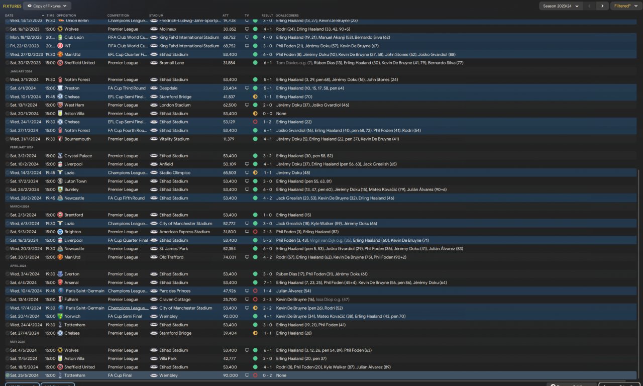The height and width of the screenshot is (386, 643).
Task: Click the stadium icon beside Craven Cottage
Action: (x=154, y=300)
